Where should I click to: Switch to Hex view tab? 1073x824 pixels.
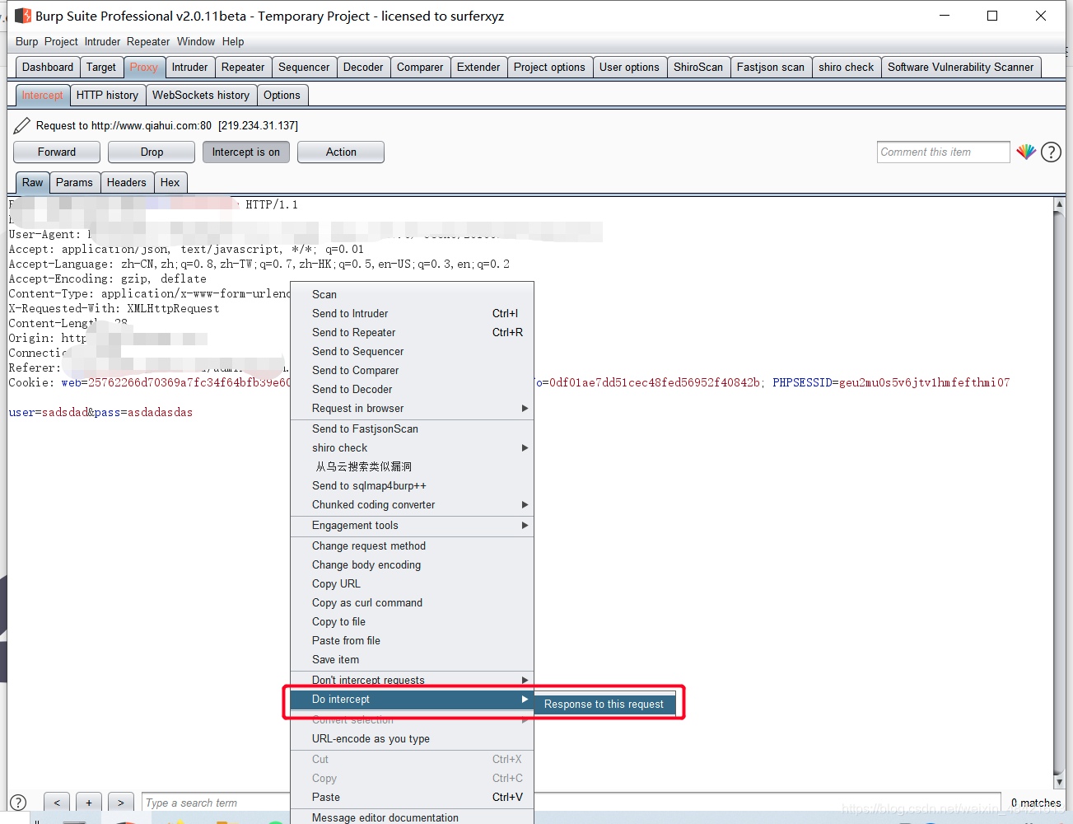(x=170, y=182)
